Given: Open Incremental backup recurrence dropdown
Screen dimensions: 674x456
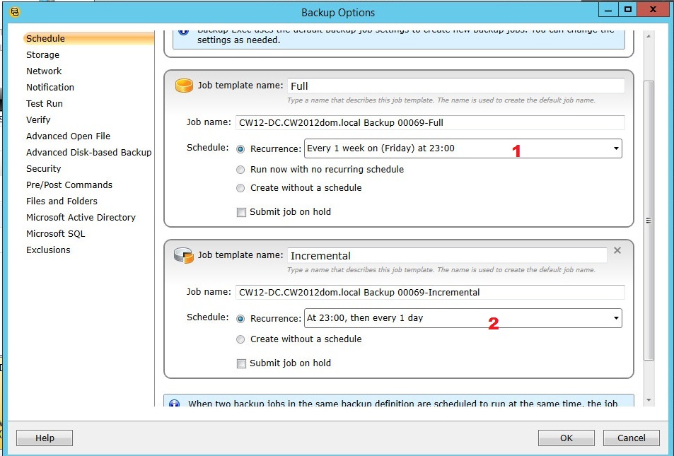Looking at the screenshot, I should tap(616, 318).
